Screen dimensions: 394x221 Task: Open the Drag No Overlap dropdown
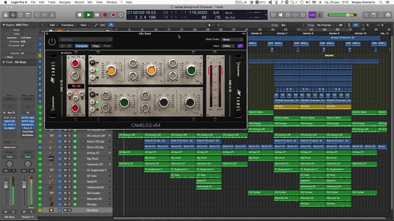(326, 25)
